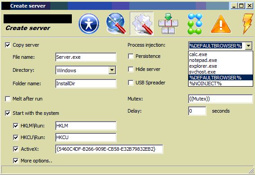The height and width of the screenshot is (175, 255).
Task: Toggle the More options checkbox
Action: pos(16,161)
